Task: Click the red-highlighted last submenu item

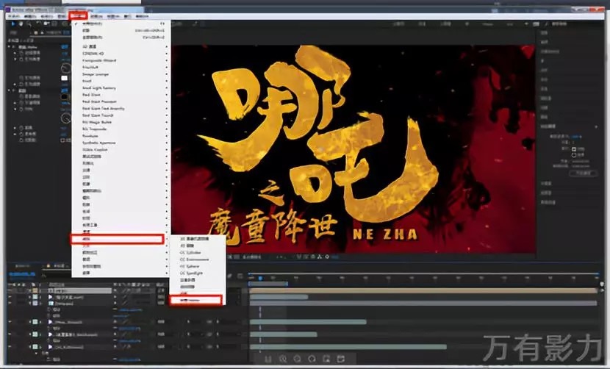Action: 195,300
